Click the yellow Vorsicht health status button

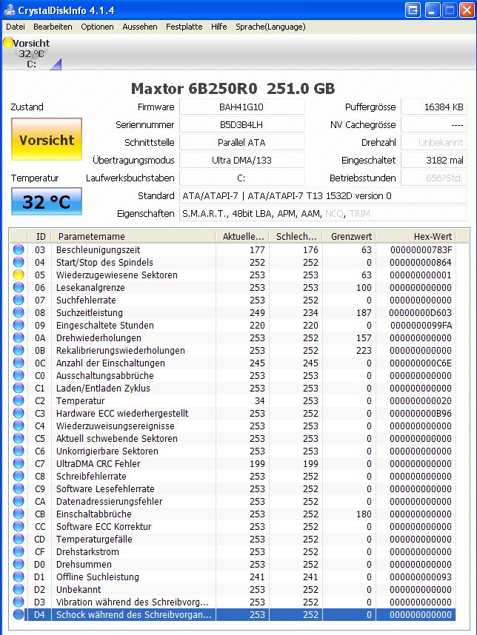point(47,139)
